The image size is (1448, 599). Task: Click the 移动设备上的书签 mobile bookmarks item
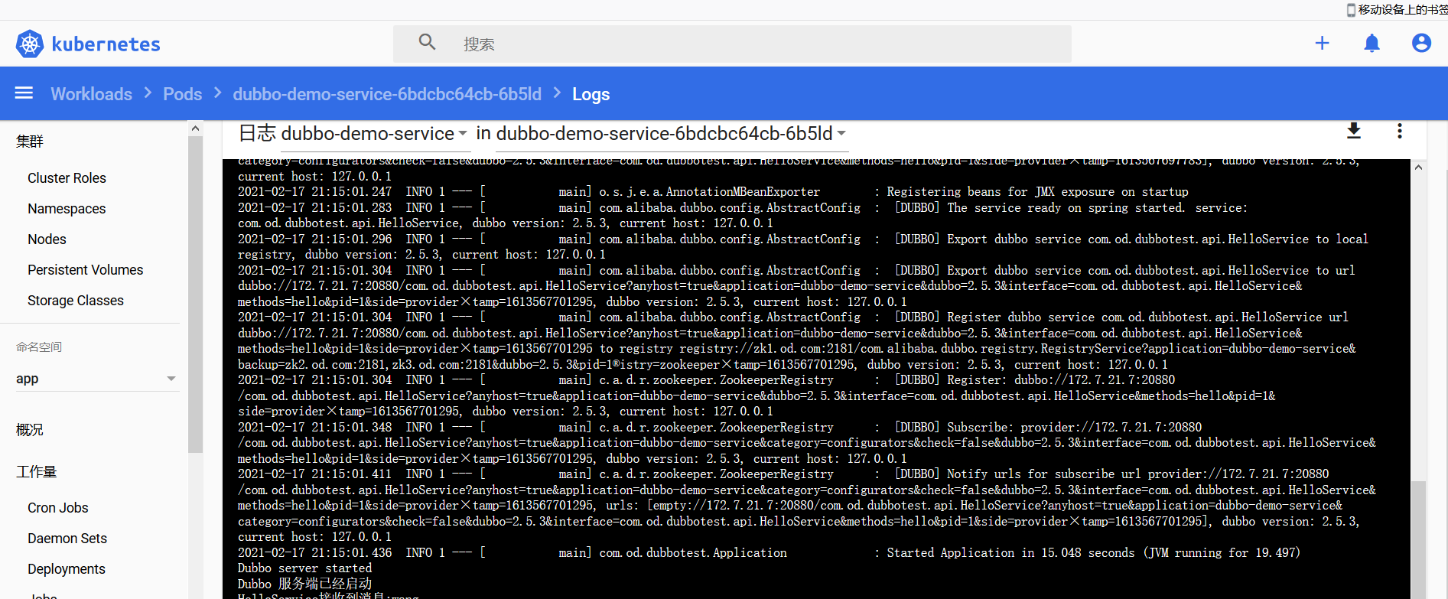tap(1397, 9)
